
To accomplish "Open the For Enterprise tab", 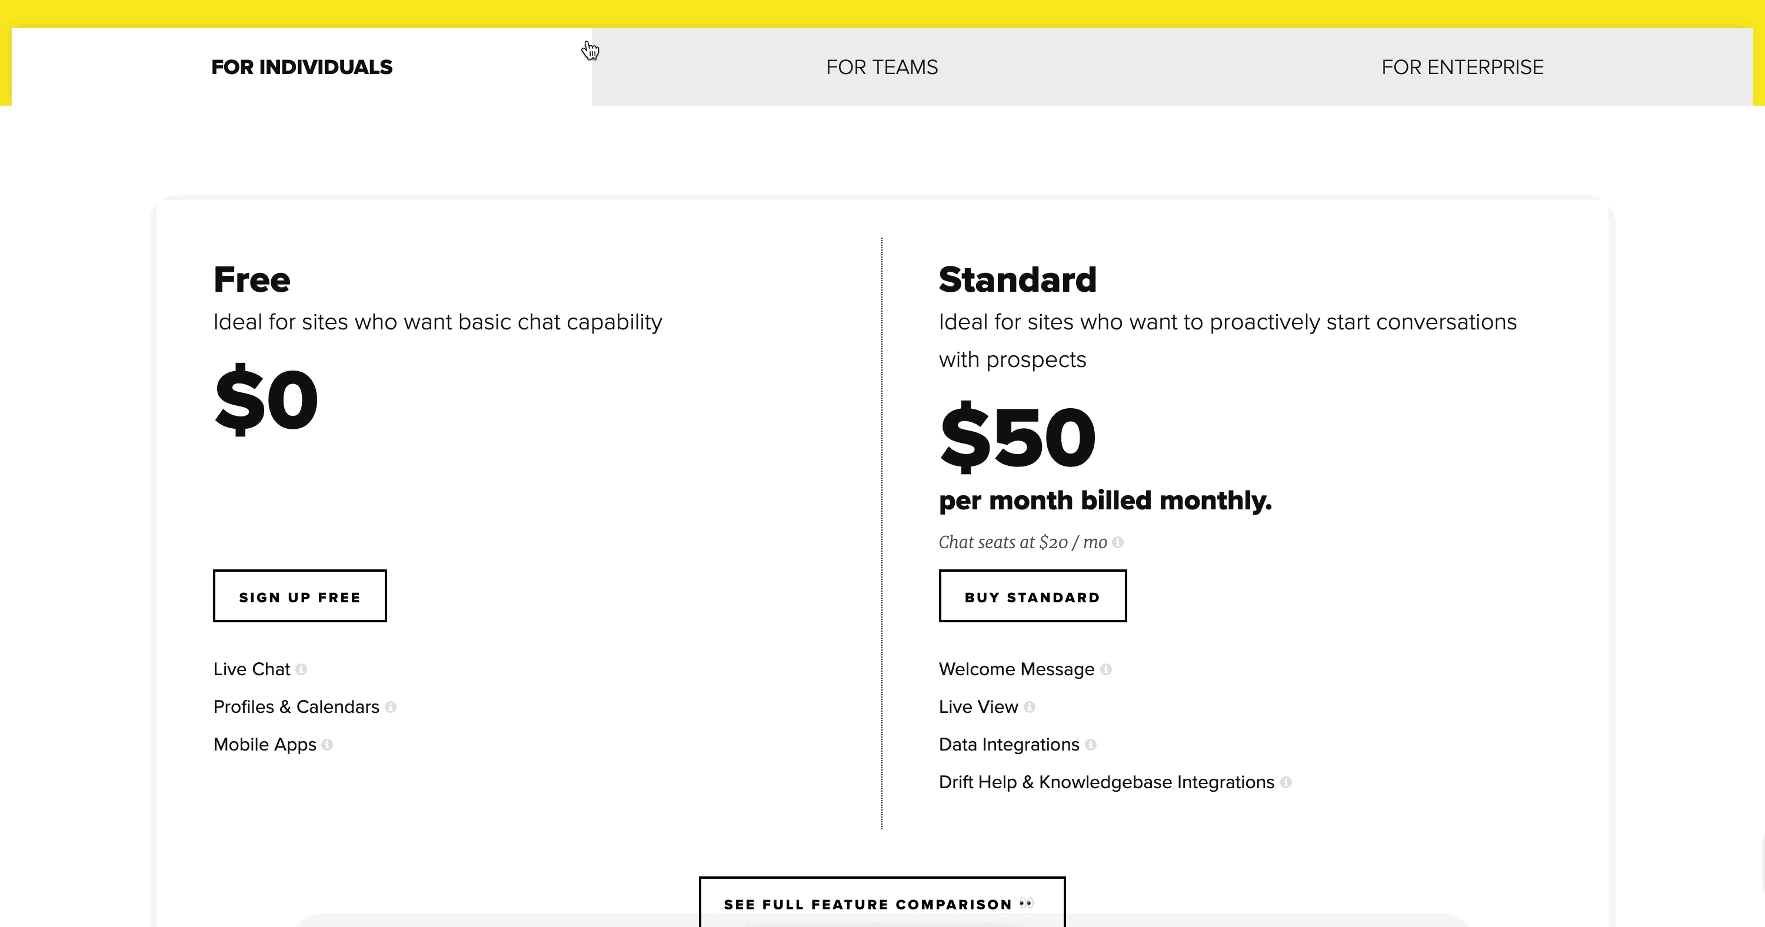I will click(x=1462, y=67).
